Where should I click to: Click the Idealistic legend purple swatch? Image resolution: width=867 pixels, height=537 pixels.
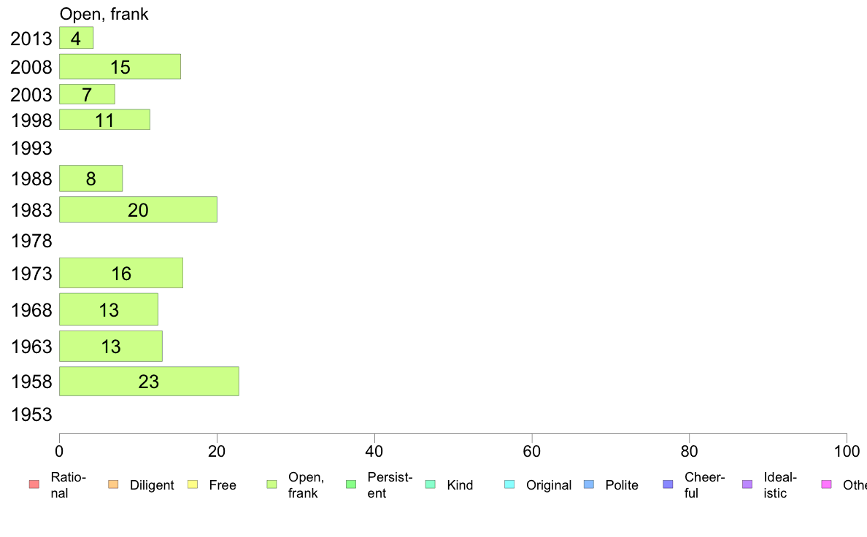[x=747, y=484]
